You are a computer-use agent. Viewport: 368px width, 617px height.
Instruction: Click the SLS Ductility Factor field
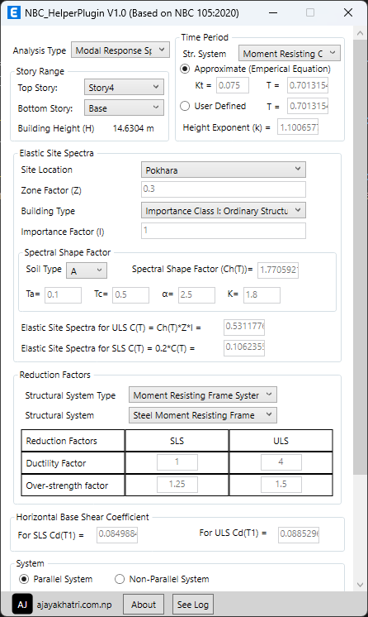(x=177, y=462)
